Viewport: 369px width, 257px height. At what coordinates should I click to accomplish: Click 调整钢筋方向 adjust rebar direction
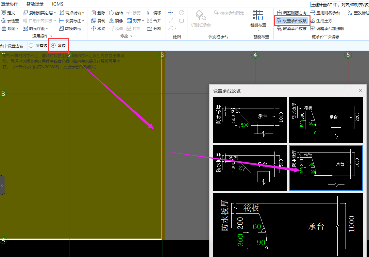[292, 13]
